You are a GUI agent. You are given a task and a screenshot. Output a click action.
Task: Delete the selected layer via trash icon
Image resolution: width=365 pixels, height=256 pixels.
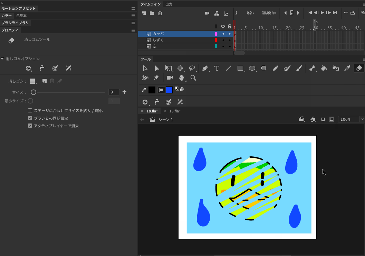[x=160, y=13]
